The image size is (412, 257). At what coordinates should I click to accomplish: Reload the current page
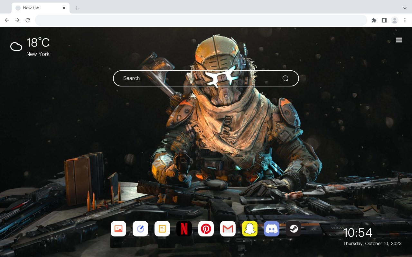pos(28,20)
